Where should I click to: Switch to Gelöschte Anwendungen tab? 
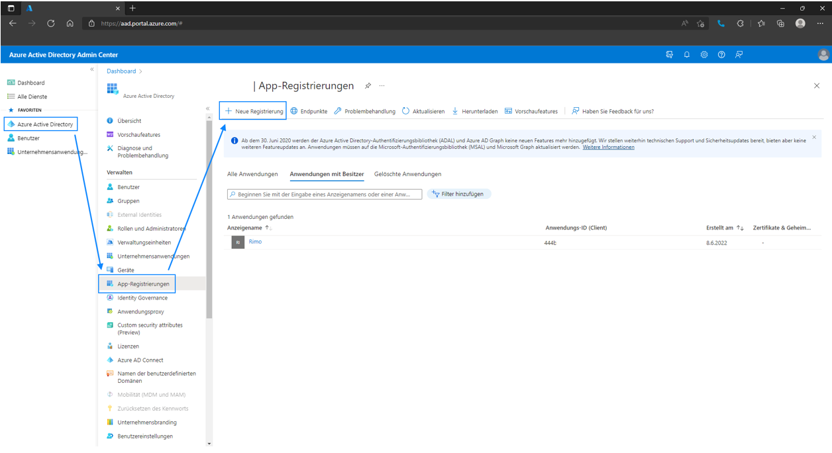coord(407,175)
